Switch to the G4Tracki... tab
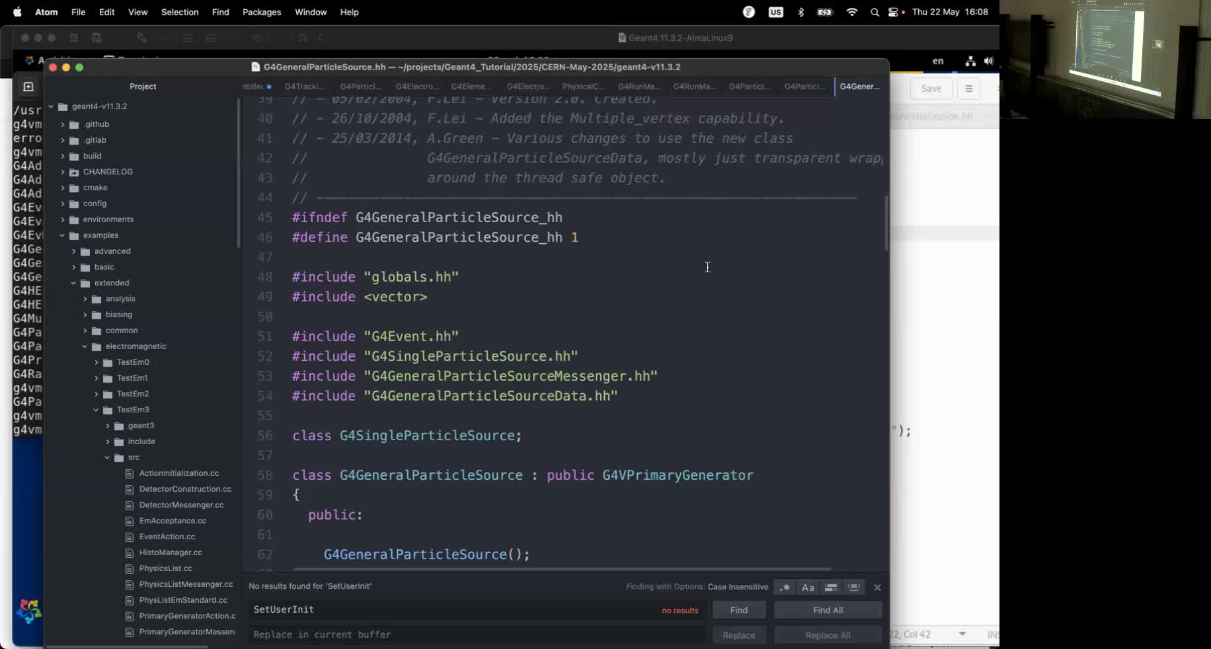This screenshot has height=649, width=1211. click(304, 87)
